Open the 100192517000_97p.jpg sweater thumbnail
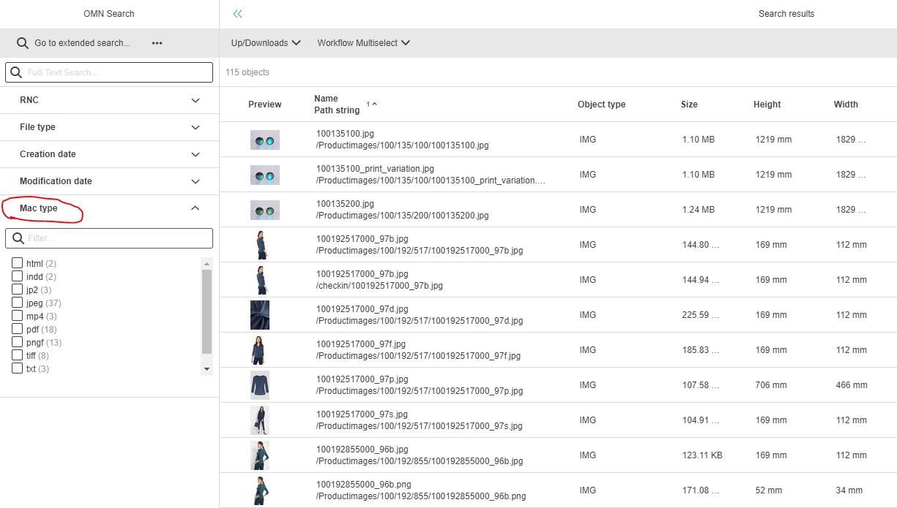 (x=260, y=385)
